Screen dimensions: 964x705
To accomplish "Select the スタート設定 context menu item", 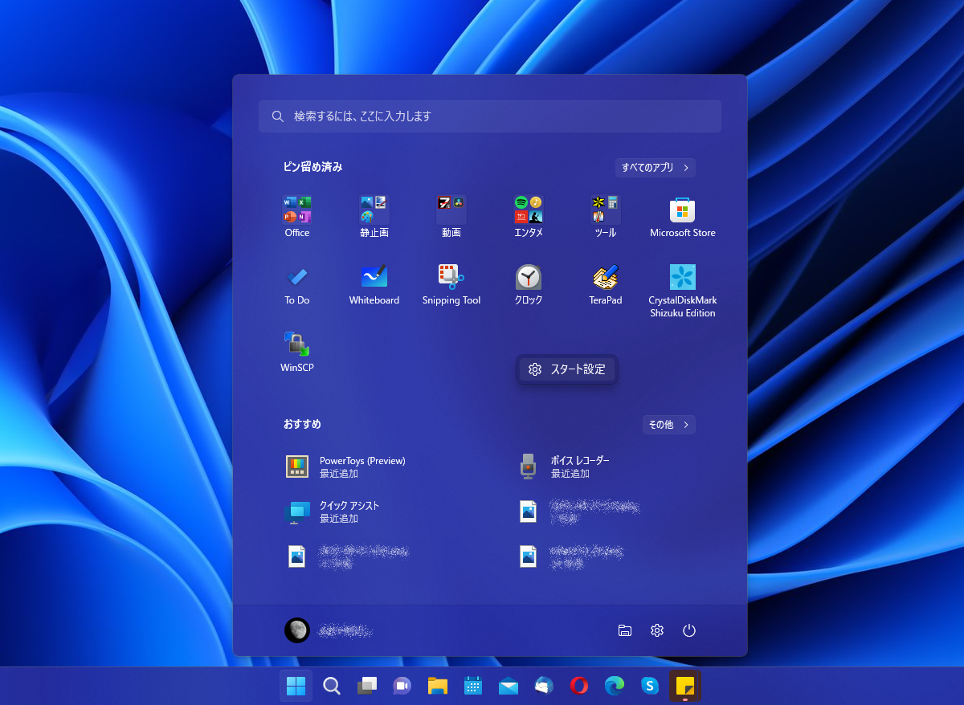I will coord(567,369).
